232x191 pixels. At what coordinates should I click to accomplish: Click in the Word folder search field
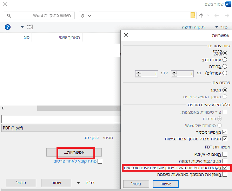(x=39, y=15)
